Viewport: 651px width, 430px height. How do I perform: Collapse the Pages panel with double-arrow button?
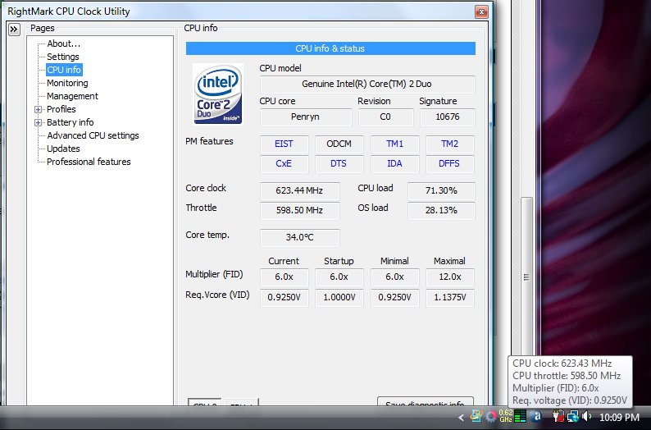pyautogui.click(x=14, y=30)
